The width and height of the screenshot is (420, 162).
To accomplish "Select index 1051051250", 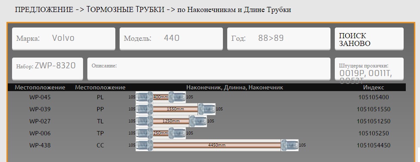I will [374, 121].
